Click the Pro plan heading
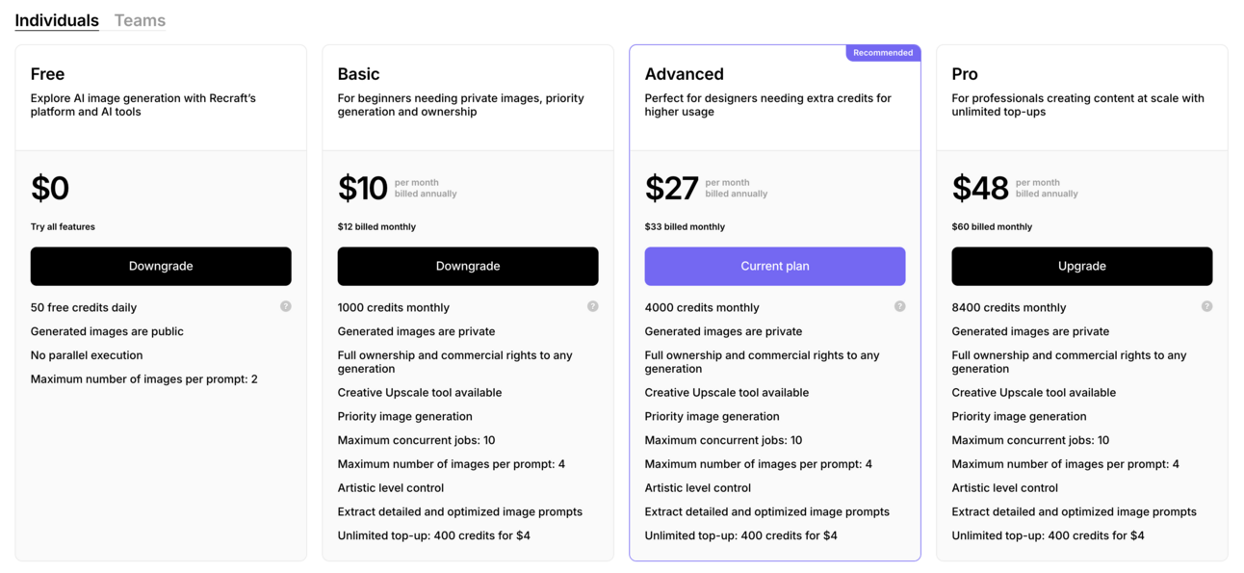 coord(965,74)
